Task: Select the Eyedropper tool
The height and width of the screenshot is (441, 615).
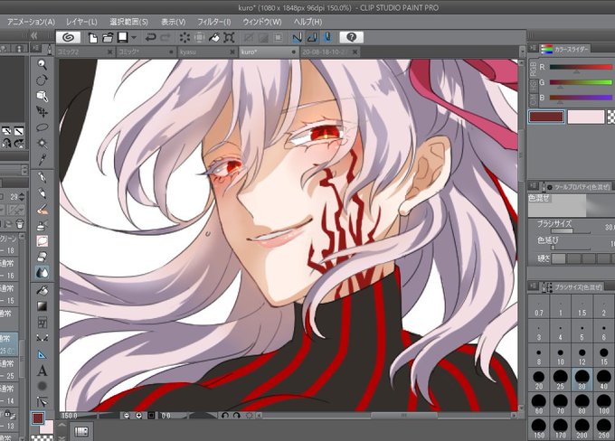Action: [42, 159]
